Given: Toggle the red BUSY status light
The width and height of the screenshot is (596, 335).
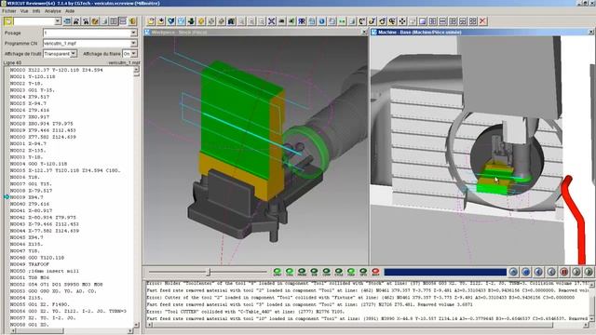Looking at the screenshot, I should [375, 272].
